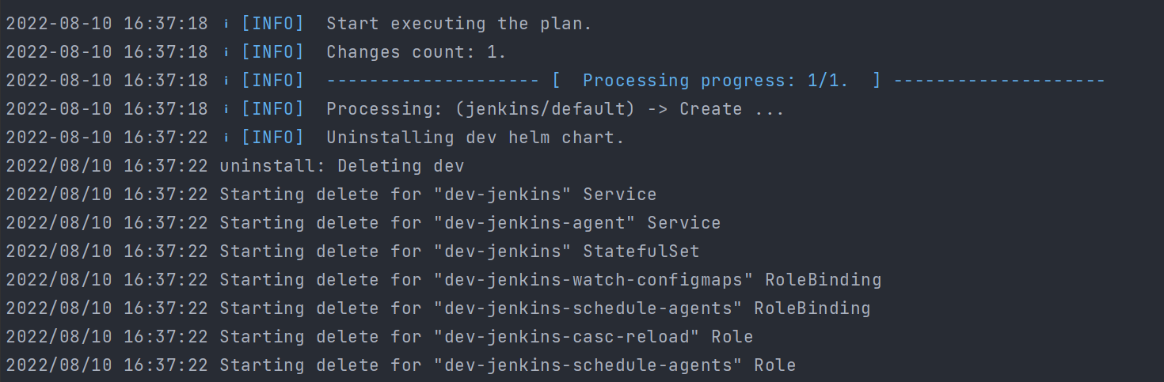The height and width of the screenshot is (382, 1164).
Task: Click [INFO] tag on Changes count line
Action: click(x=272, y=52)
